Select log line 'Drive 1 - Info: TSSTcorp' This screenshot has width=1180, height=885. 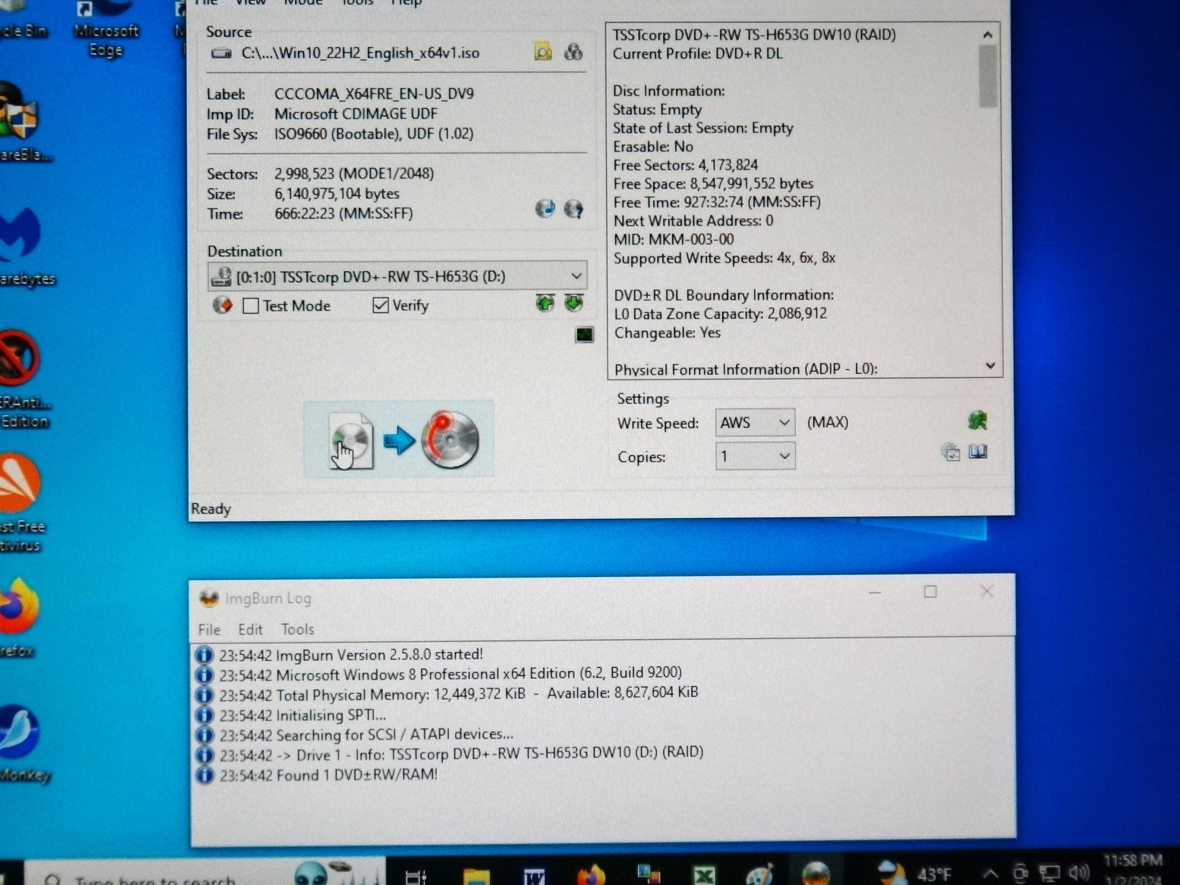[x=461, y=754]
